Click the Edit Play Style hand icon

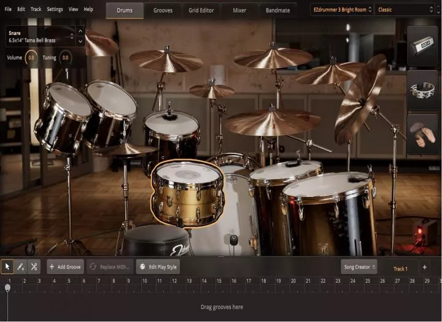point(142,267)
